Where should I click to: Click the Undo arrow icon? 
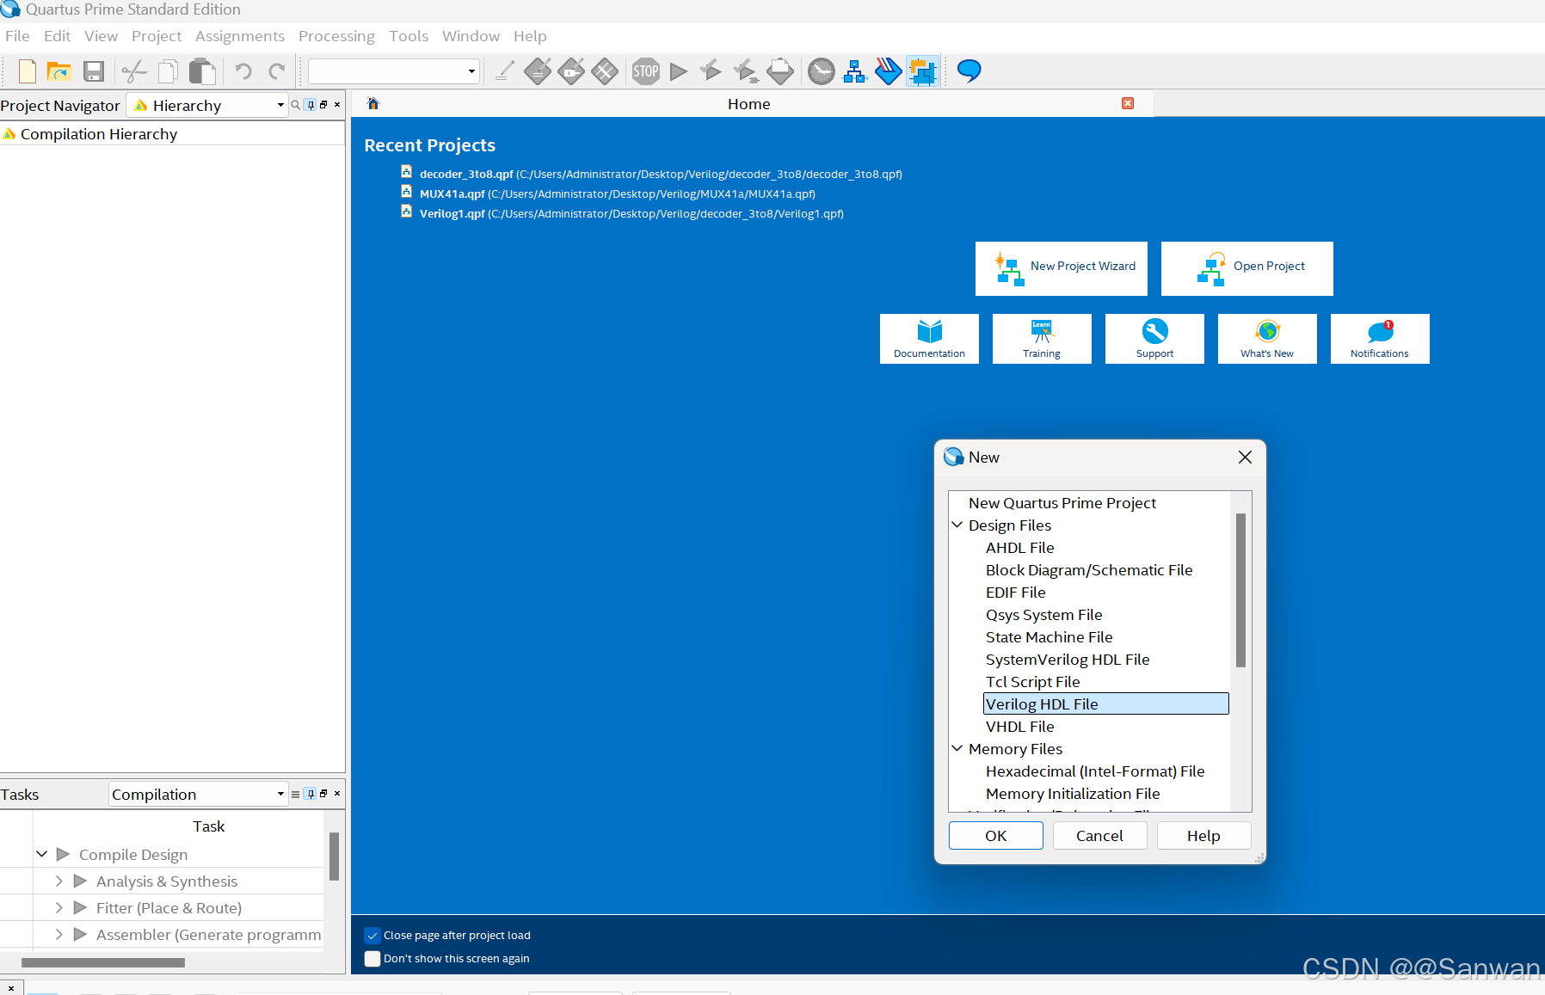[x=243, y=71]
